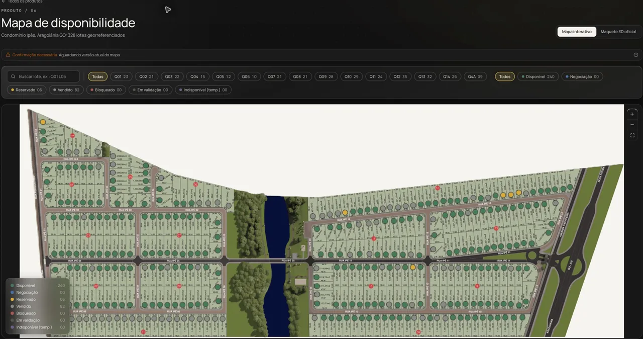Switch to the Maquete 3D oficial tab
This screenshot has width=643, height=339.
point(618,31)
